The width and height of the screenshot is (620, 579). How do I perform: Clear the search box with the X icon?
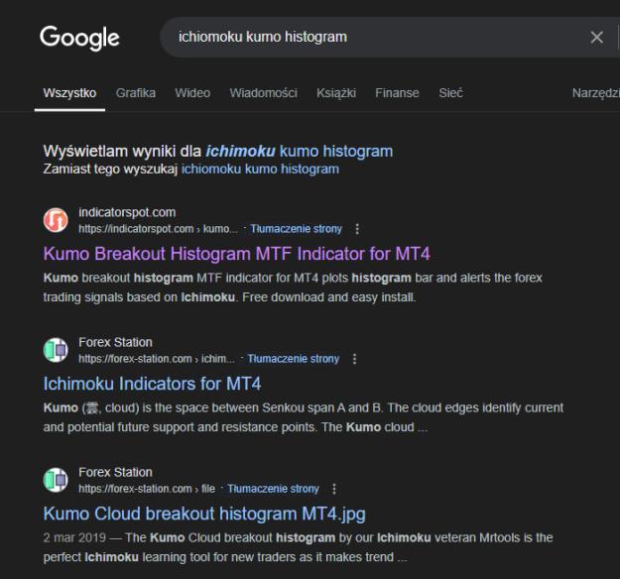[x=596, y=37]
